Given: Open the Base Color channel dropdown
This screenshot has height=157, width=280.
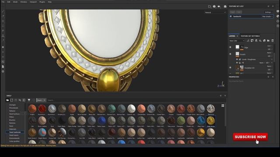Looking at the screenshot, I should (x=237, y=41).
